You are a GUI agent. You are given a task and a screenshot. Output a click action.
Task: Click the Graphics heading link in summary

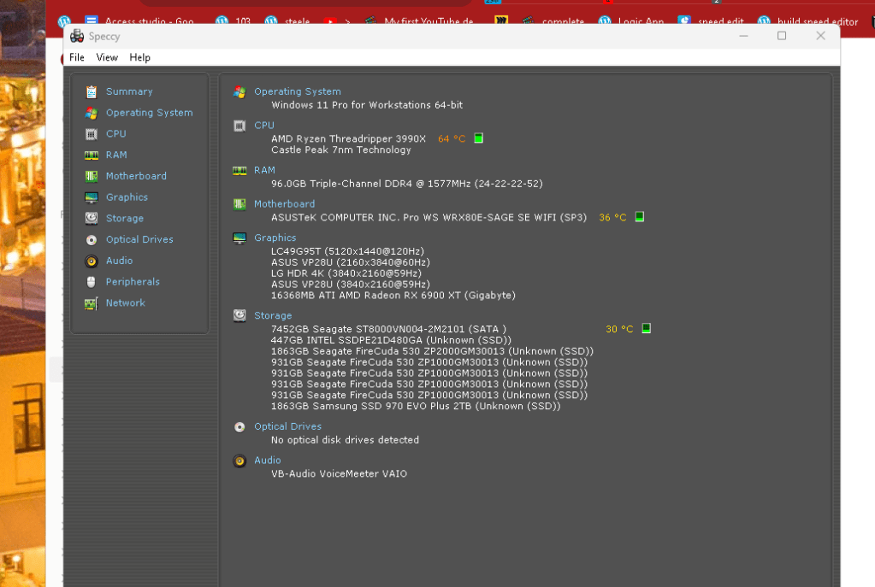coord(275,238)
